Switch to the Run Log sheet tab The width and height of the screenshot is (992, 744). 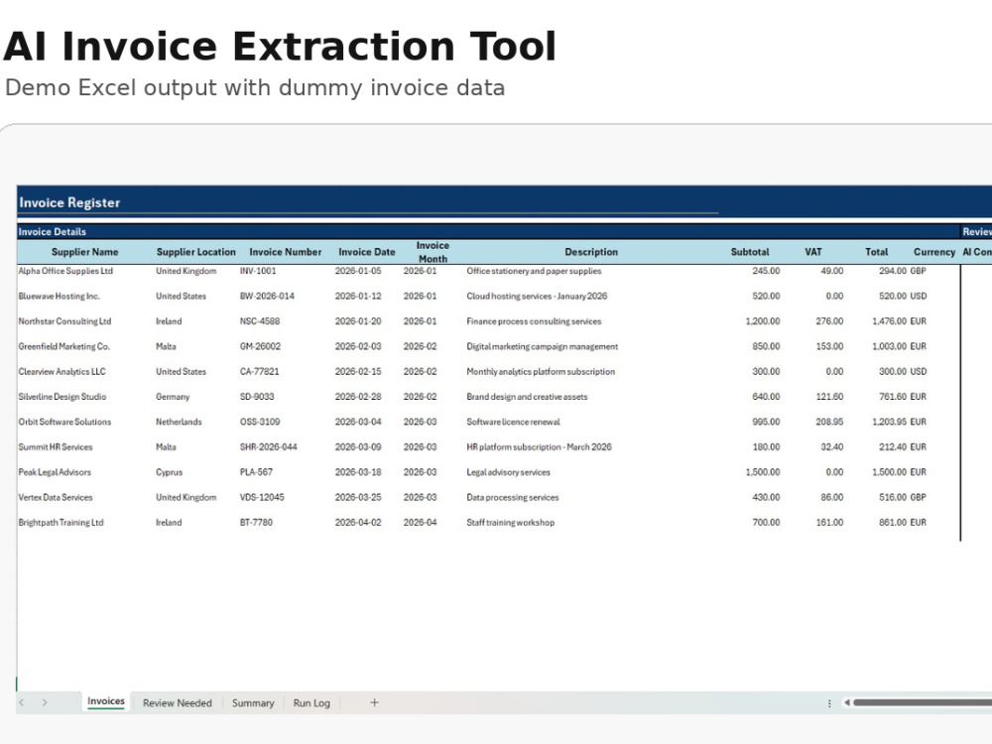click(x=311, y=703)
